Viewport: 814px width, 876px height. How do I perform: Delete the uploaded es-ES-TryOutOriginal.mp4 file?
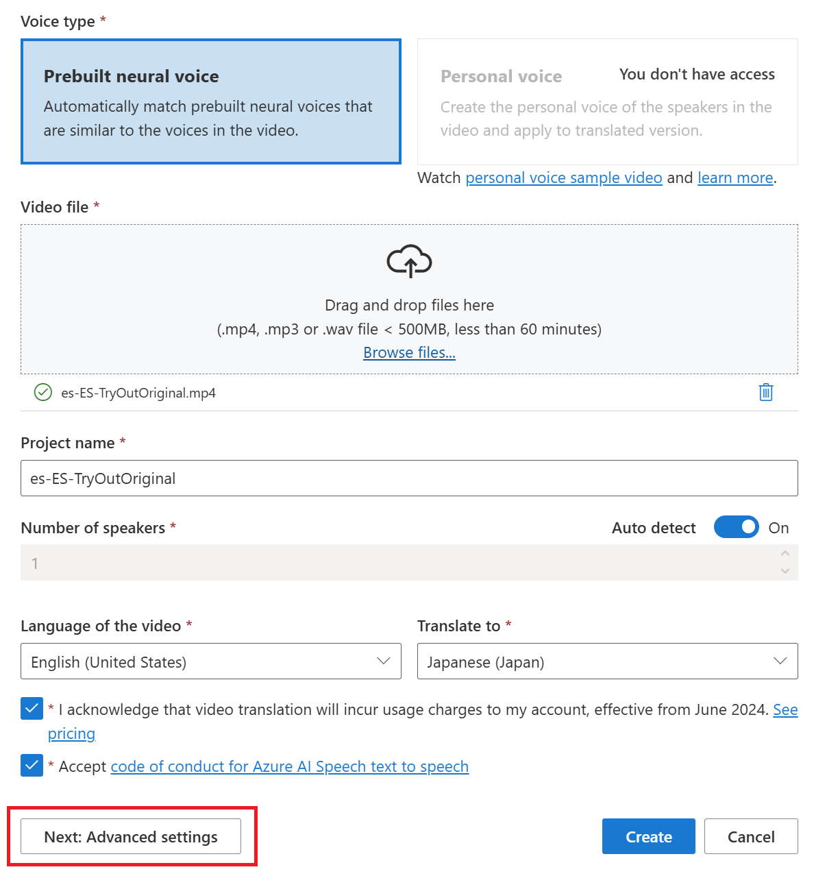click(x=765, y=392)
